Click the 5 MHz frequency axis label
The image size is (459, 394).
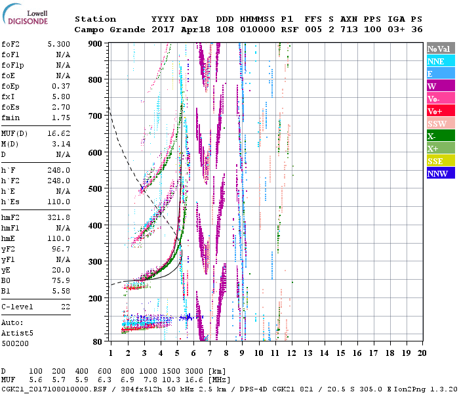(177, 353)
